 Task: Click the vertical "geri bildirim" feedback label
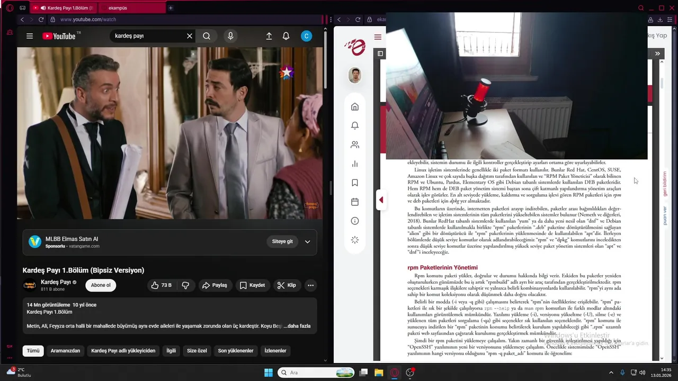665,184
